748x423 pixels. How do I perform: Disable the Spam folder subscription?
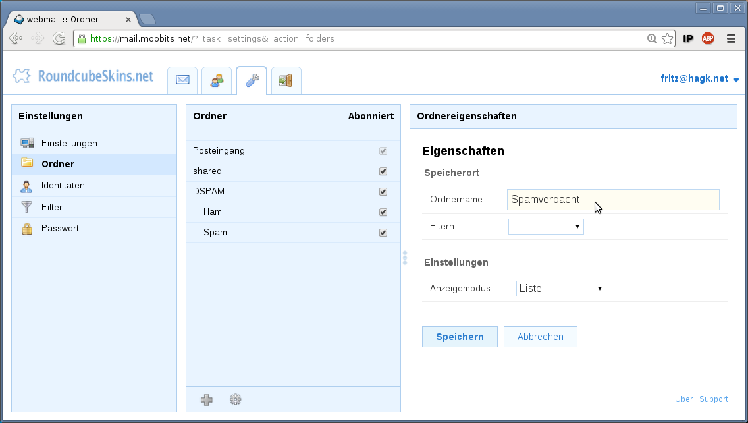click(x=383, y=232)
